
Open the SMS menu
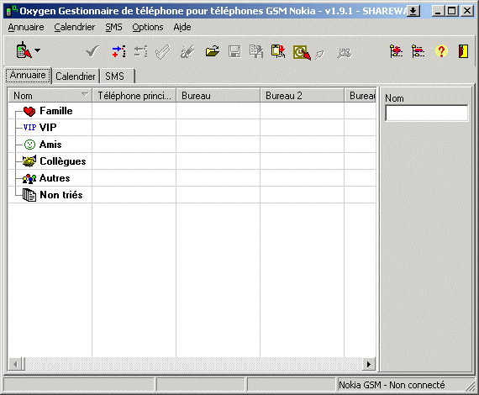113,27
